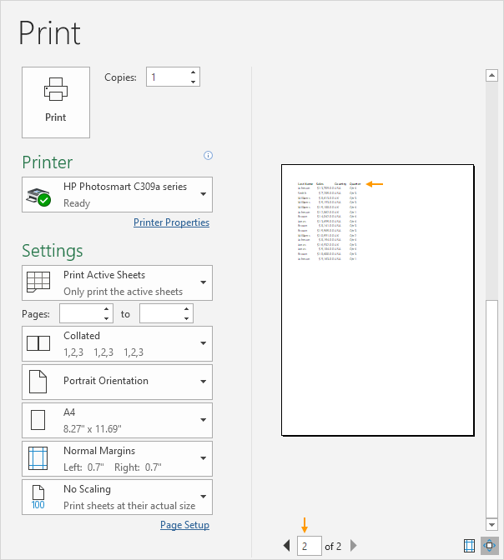Open the Printer Properties link
504x560 pixels.
171,222
